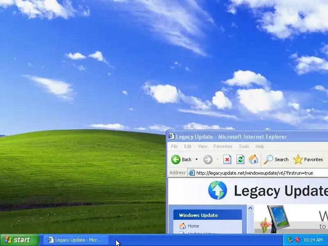Click the network connection tray icon
Viewport: 328px width, 246px height.
click(x=290, y=240)
